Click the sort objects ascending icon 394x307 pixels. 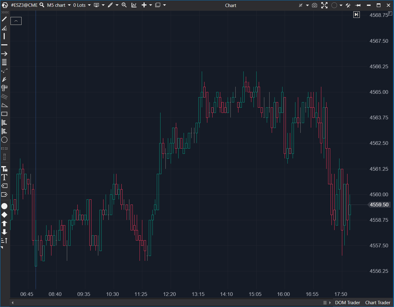4,241
